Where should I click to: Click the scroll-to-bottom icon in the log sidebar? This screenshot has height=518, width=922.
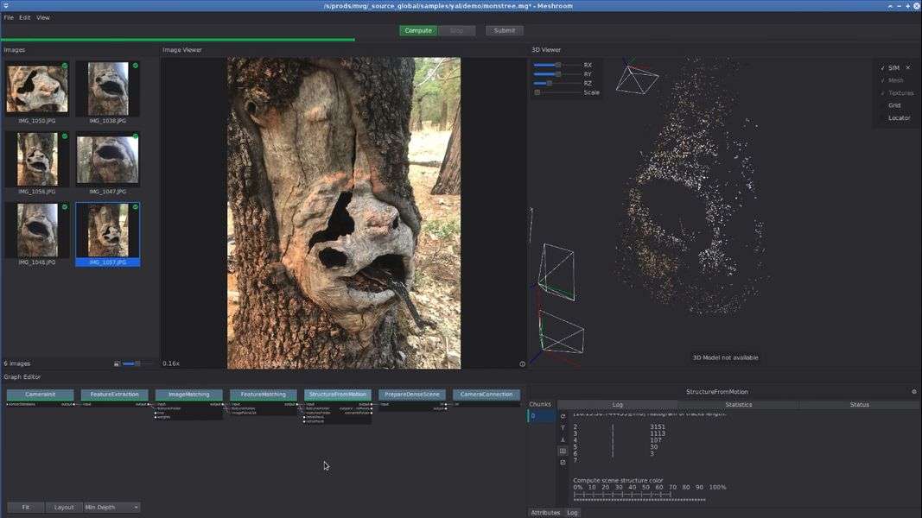pos(563,439)
